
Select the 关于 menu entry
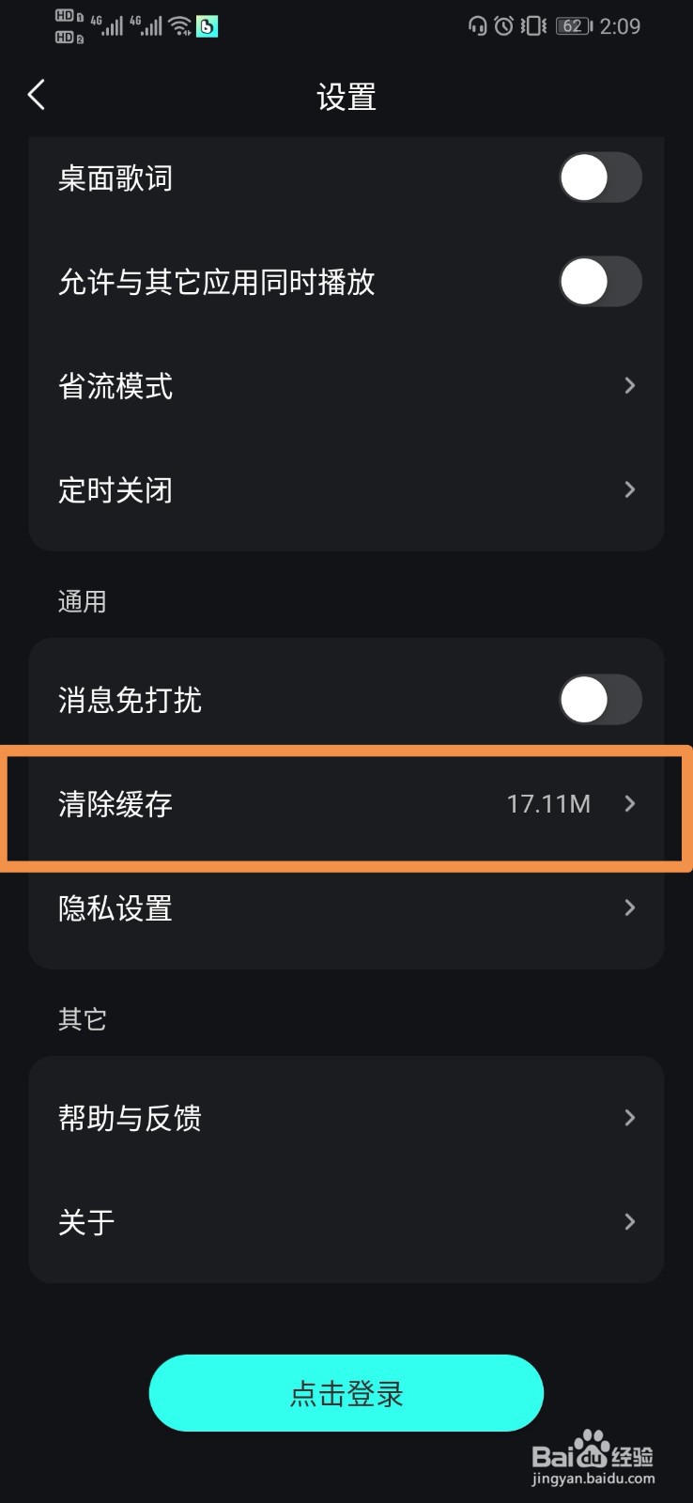coord(346,1222)
